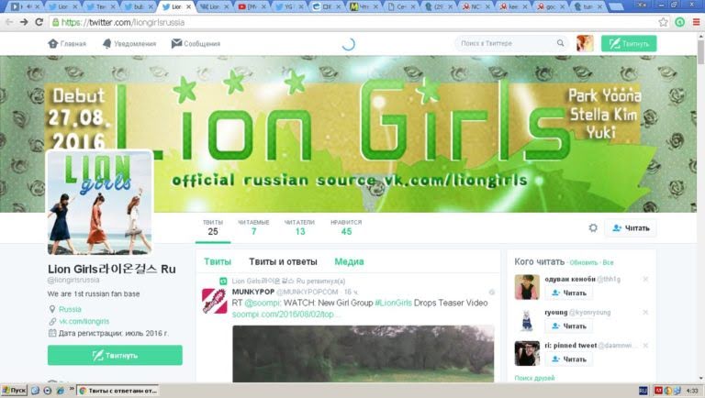Open the Пуск Start menu

click(x=14, y=391)
